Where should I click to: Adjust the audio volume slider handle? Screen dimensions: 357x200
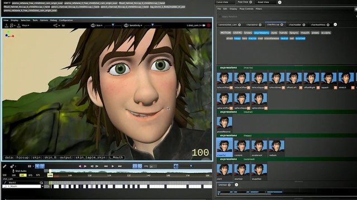(191, 166)
